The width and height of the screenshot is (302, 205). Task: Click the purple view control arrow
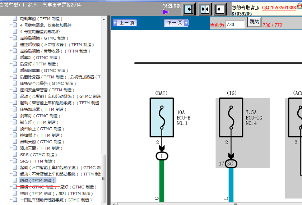166,12
